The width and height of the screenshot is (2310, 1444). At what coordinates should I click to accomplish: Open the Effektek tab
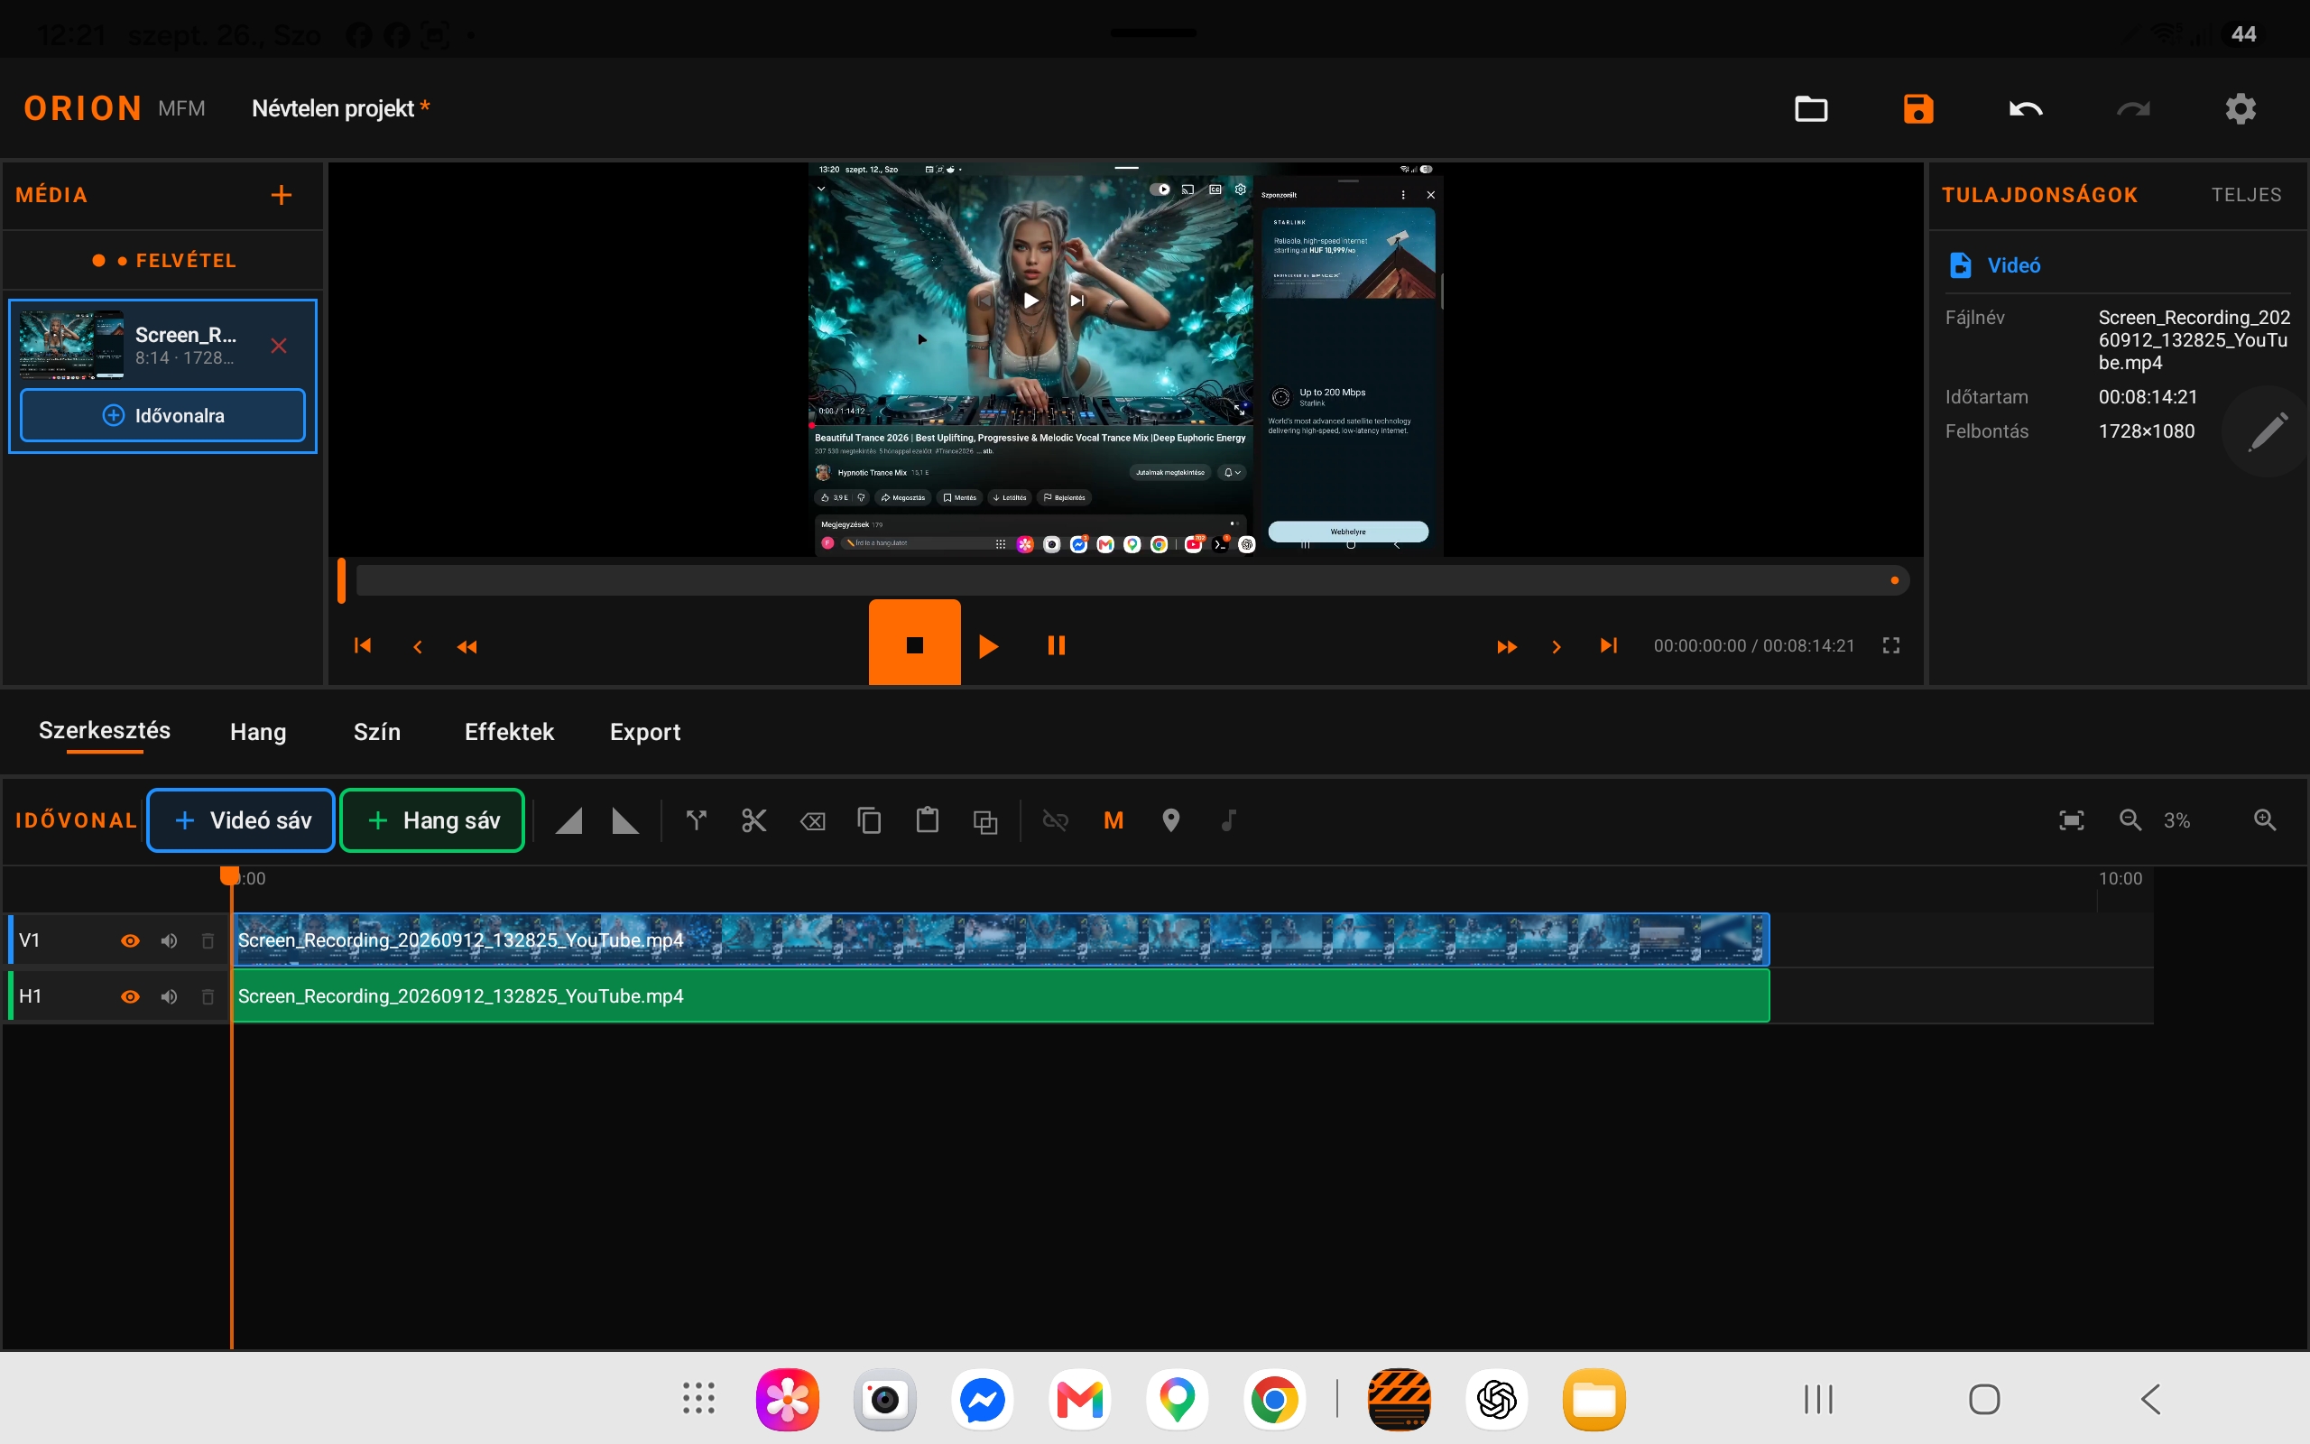(x=509, y=732)
